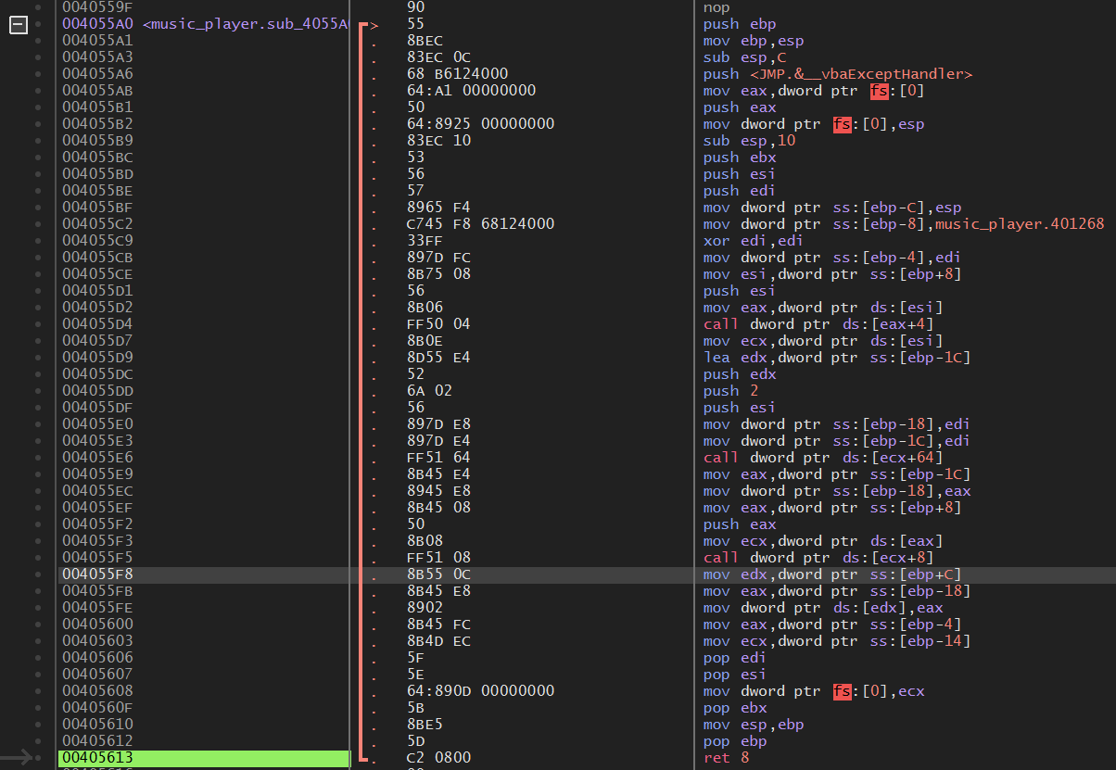Click opcode bytes '68 B6124000'
Viewport: 1116px width, 770px height.
[458, 74]
